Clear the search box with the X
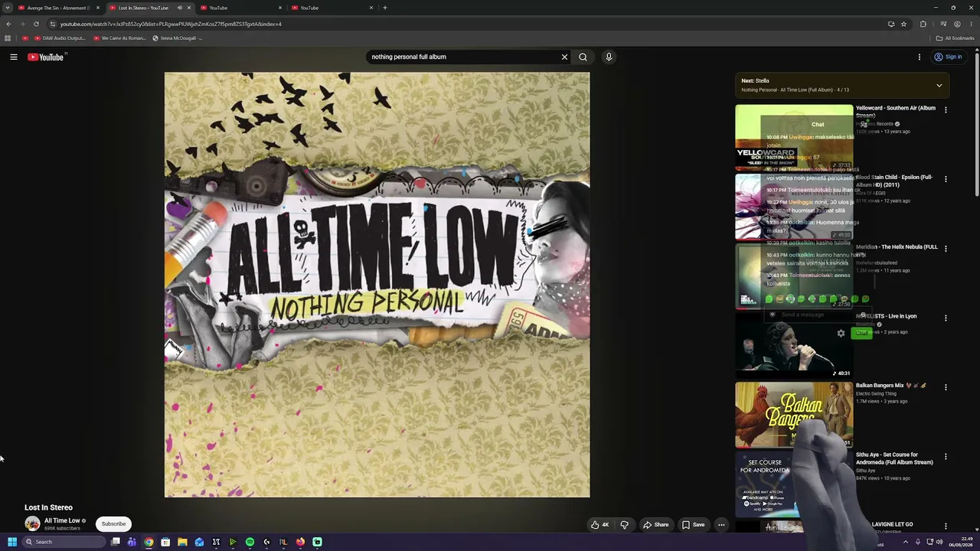Screen dimensions: 980x551 coord(564,57)
